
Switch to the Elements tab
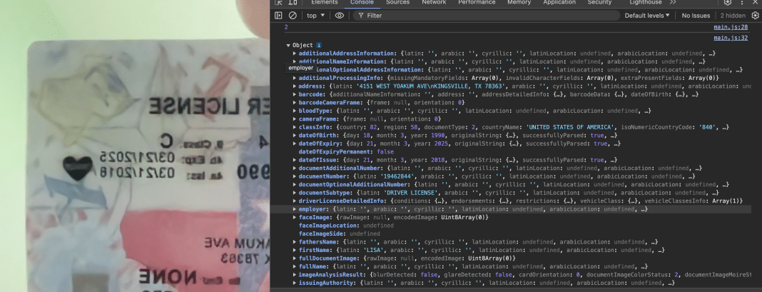325,2
